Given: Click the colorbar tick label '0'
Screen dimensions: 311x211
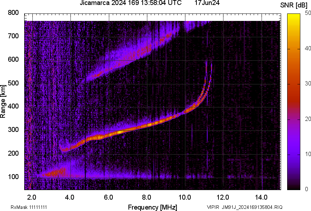Looking at the screenshot, I should pos(306,189).
